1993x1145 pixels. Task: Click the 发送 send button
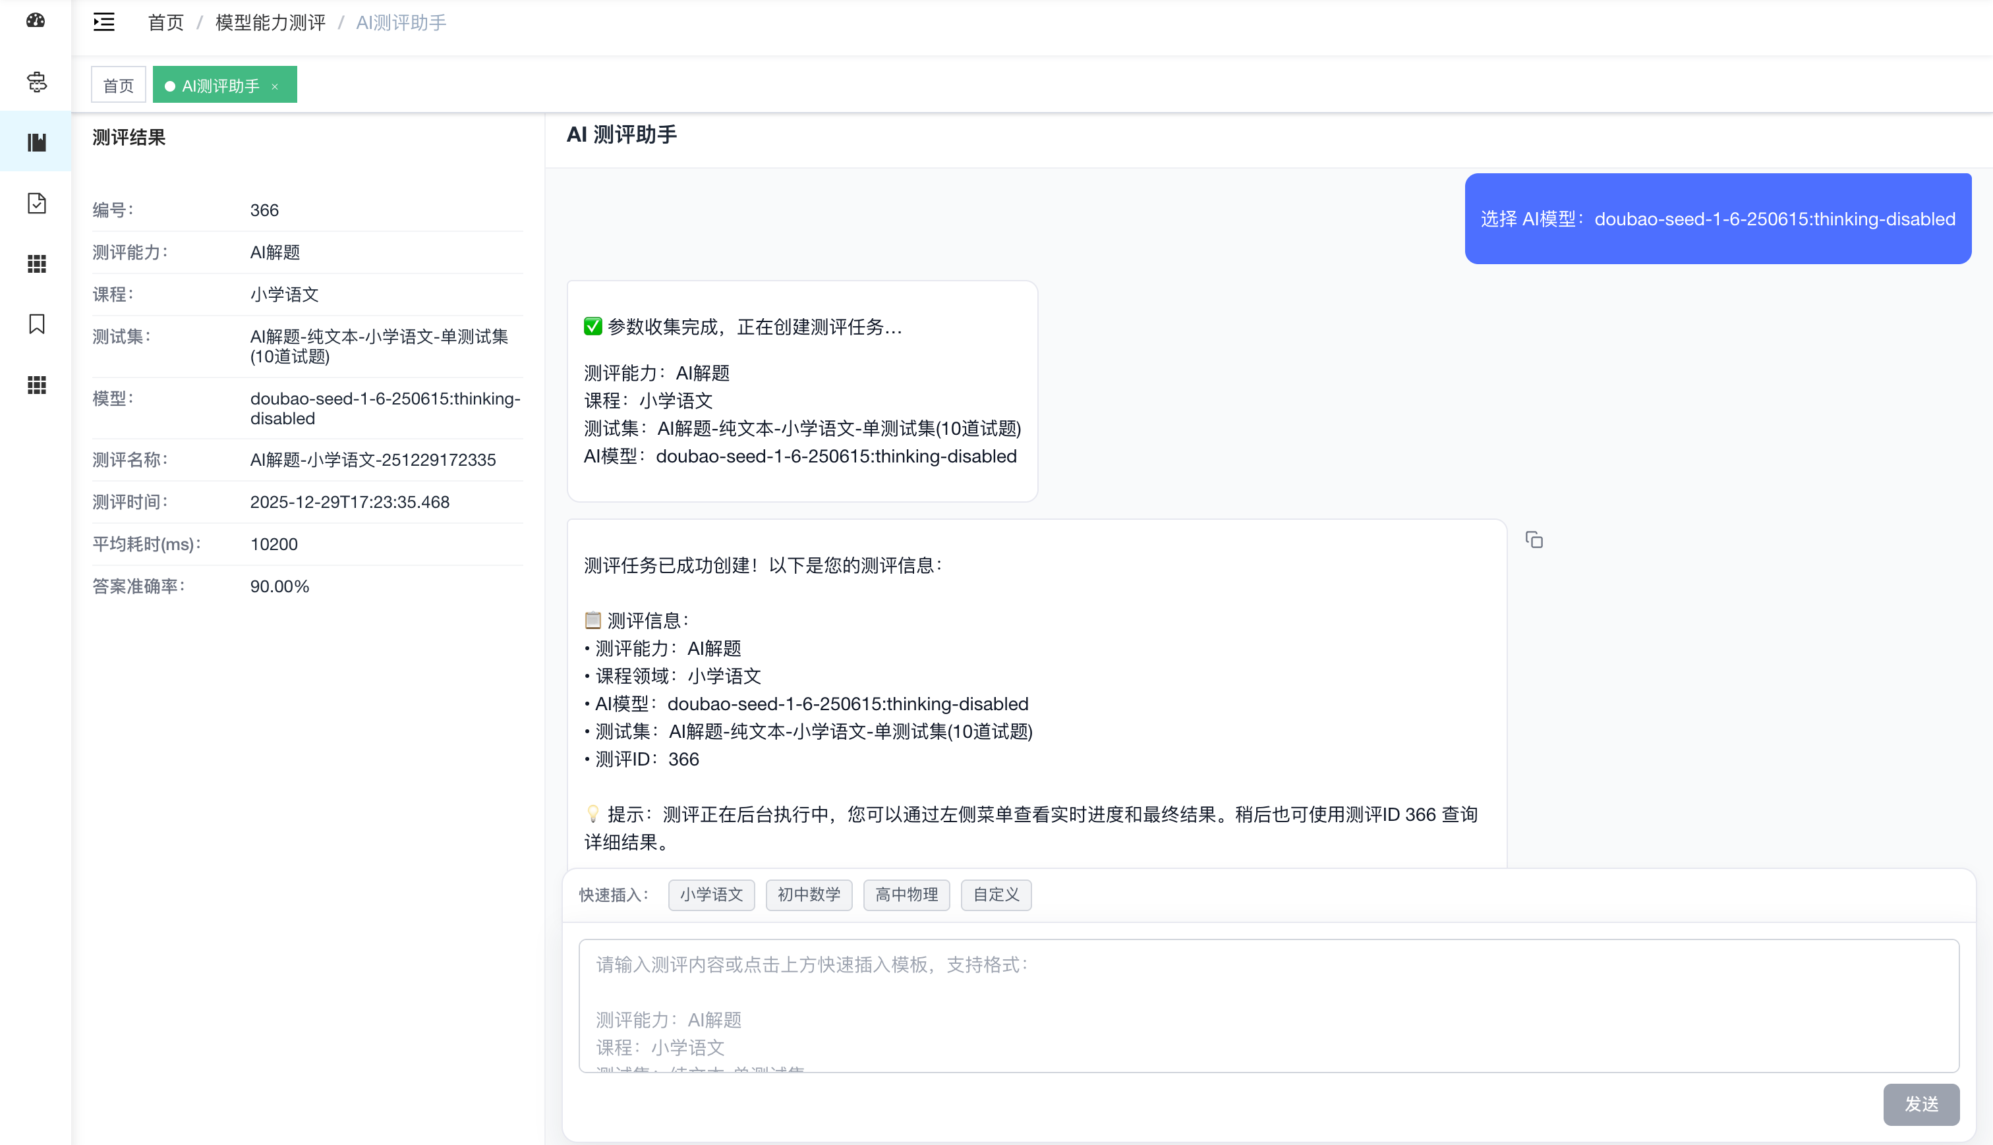coord(1920,1104)
